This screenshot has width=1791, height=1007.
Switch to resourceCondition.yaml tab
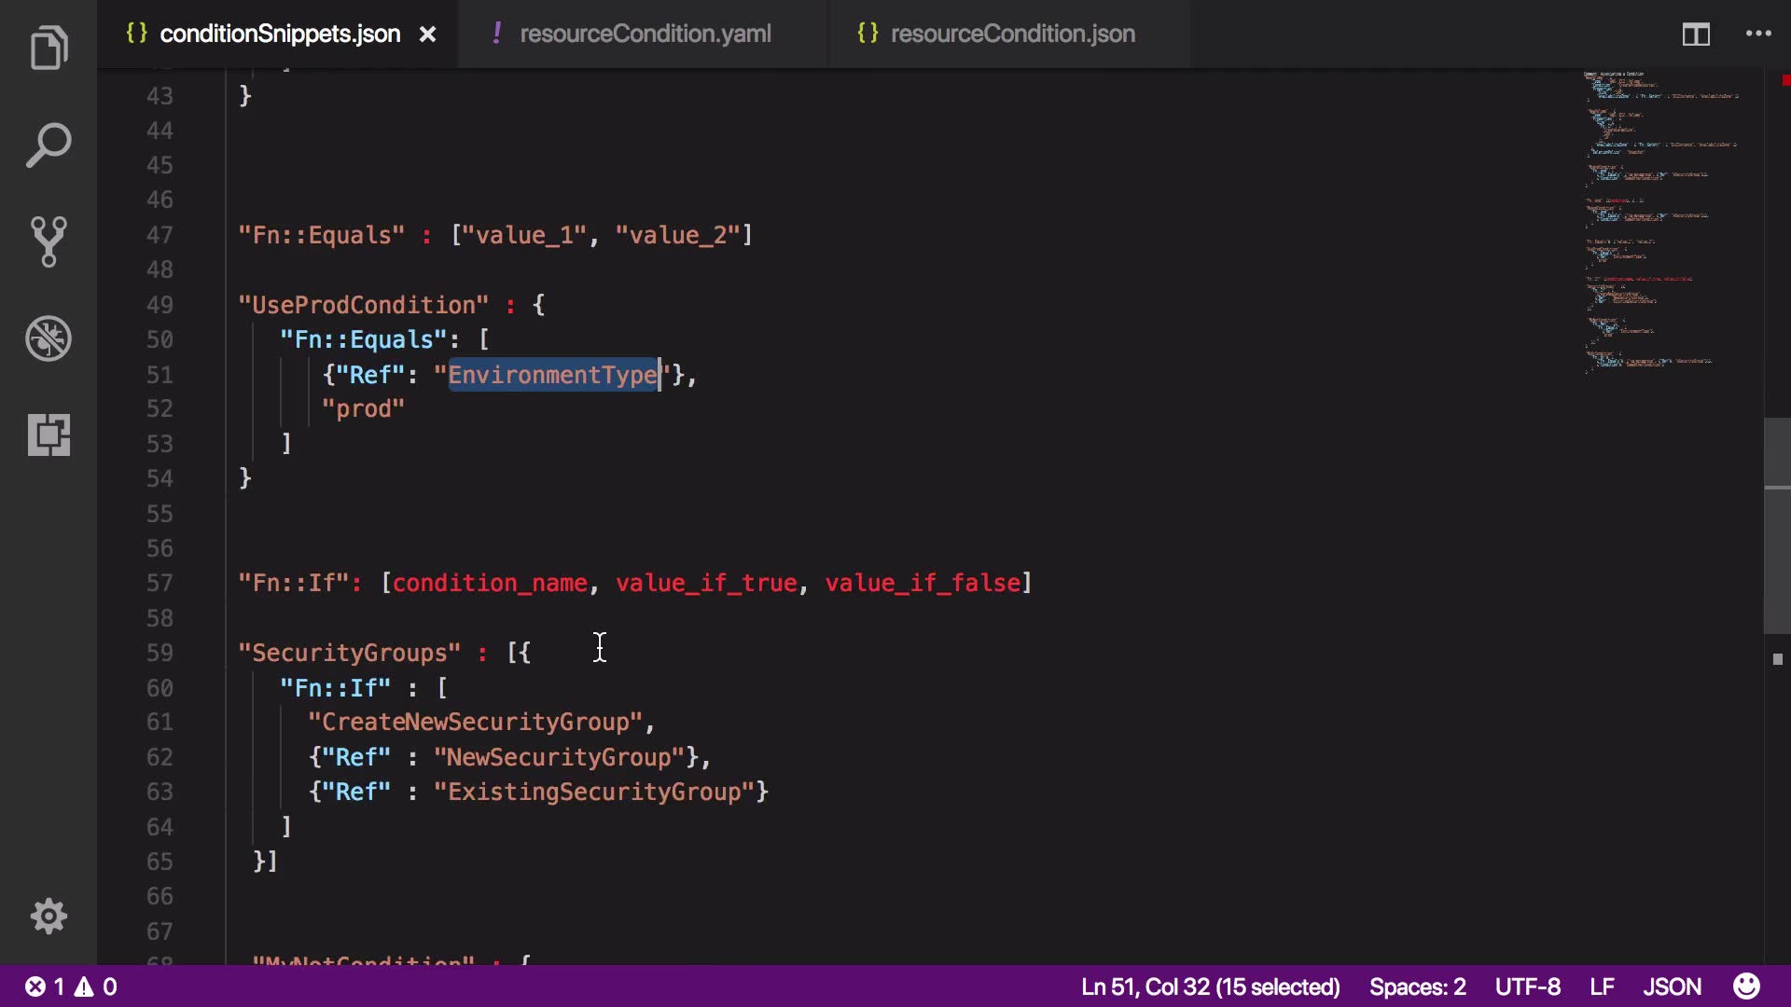coord(645,34)
